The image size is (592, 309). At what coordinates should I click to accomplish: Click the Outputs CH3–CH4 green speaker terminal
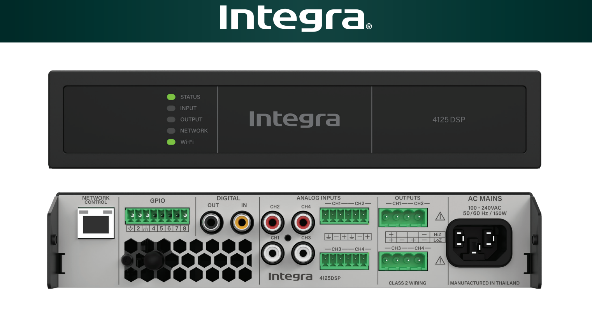click(403, 261)
